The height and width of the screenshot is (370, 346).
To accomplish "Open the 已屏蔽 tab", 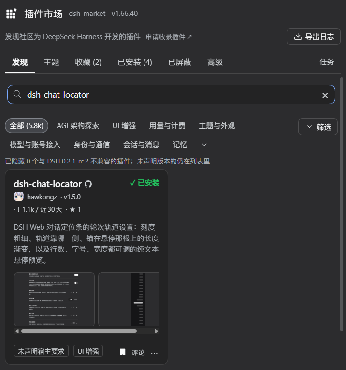I will [180, 62].
